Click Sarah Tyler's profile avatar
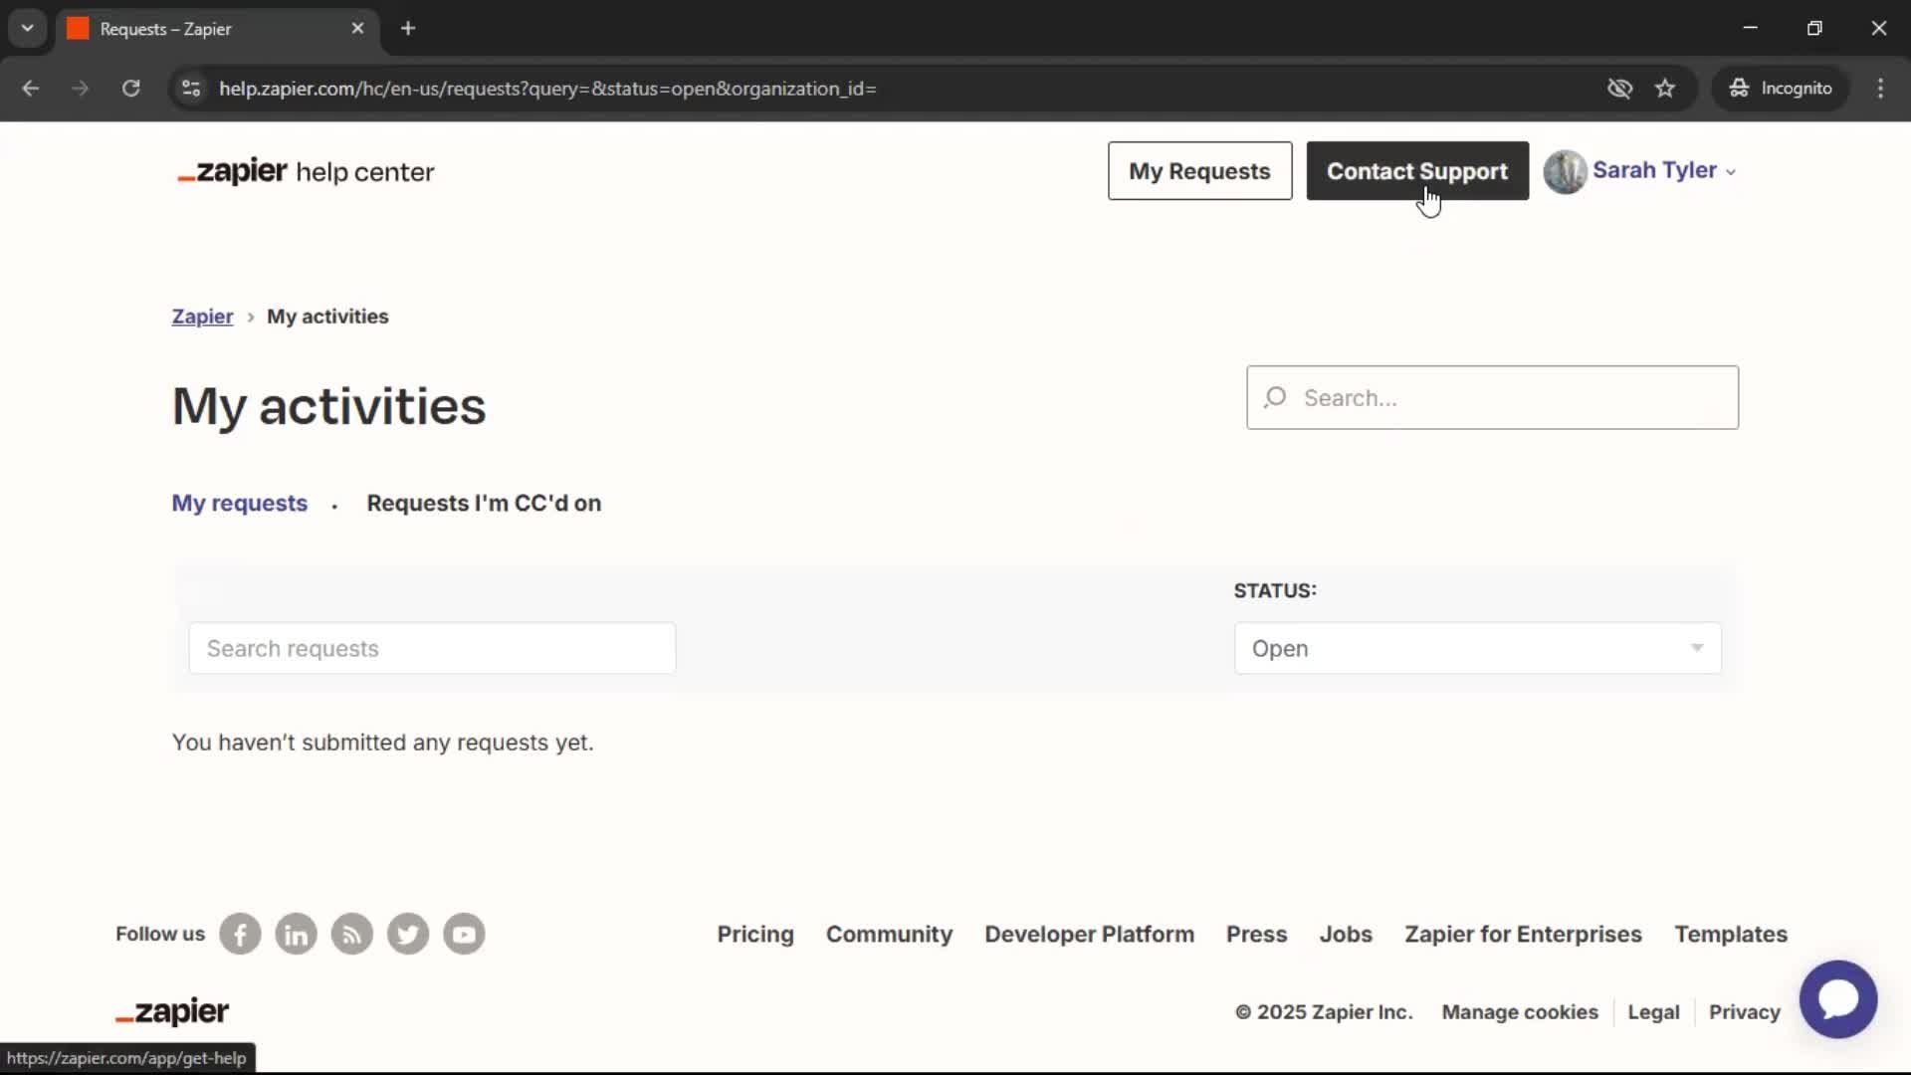This screenshot has width=1911, height=1075. point(1565,171)
